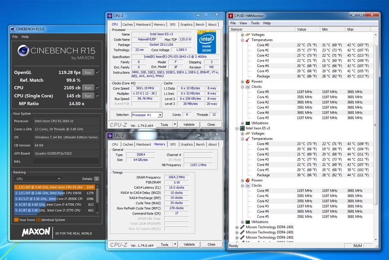Click Validate in the upper CPU-Z window
389x260 pixels.
coord(189,124)
